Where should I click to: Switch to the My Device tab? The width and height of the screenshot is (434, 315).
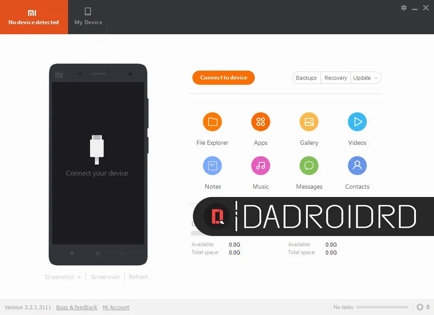click(88, 17)
